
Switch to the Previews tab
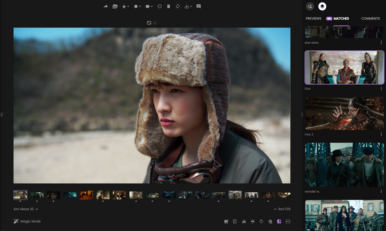pos(313,18)
